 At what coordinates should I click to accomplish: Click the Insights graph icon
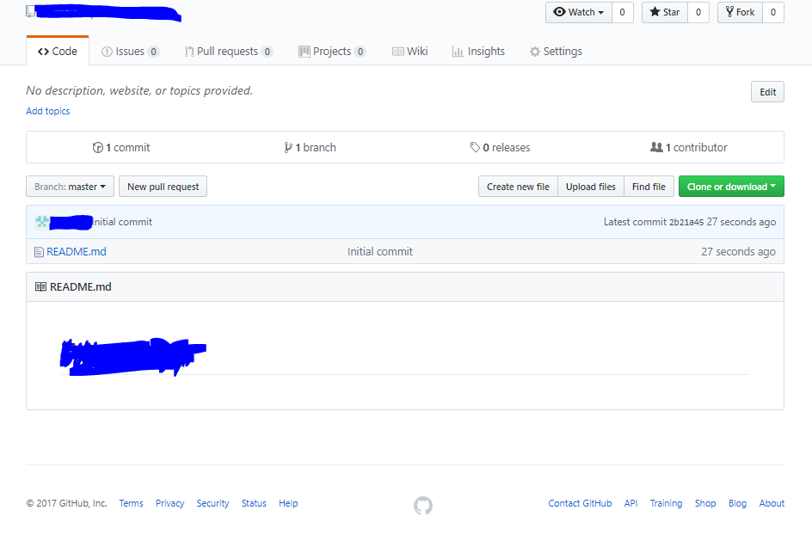pos(458,52)
